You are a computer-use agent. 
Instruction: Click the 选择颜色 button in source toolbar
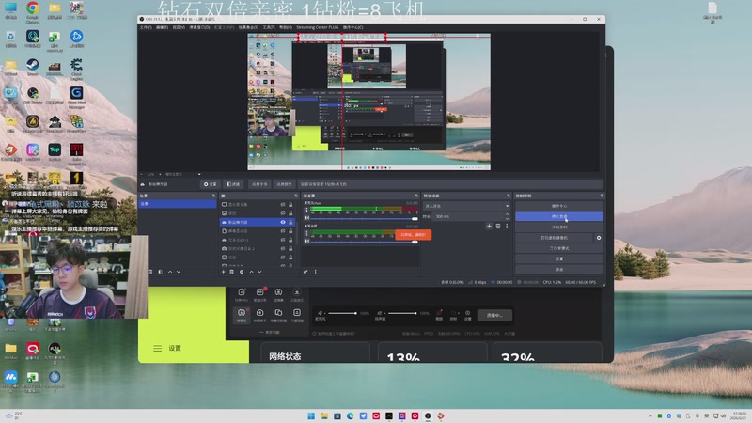point(285,184)
